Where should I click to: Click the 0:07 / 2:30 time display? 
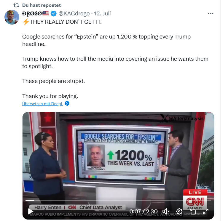[x=143, y=212]
